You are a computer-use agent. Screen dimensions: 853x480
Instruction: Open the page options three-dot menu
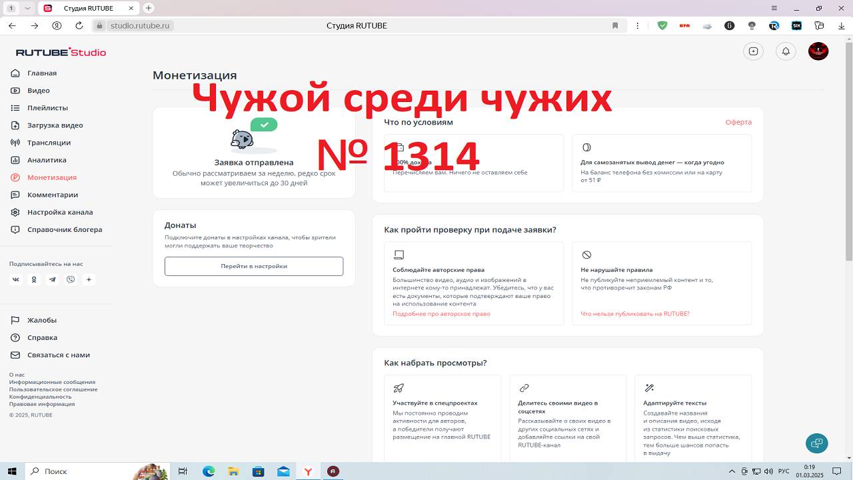pyautogui.click(x=638, y=25)
